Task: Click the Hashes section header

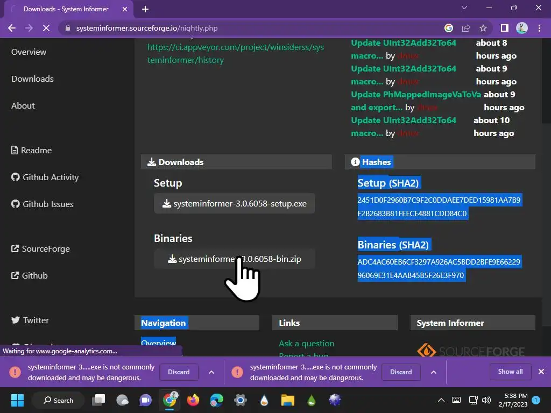Action: point(440,162)
